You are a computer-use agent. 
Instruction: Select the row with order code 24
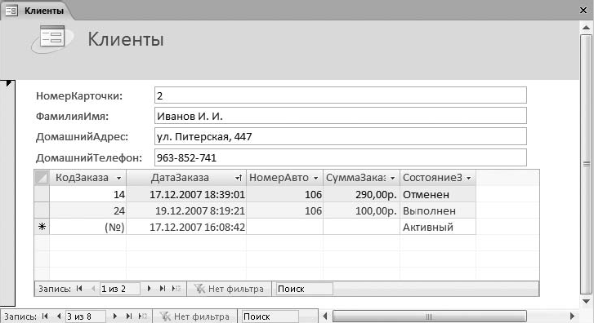(x=42, y=210)
